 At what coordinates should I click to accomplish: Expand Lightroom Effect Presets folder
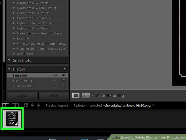pyautogui.click(x=14, y=18)
